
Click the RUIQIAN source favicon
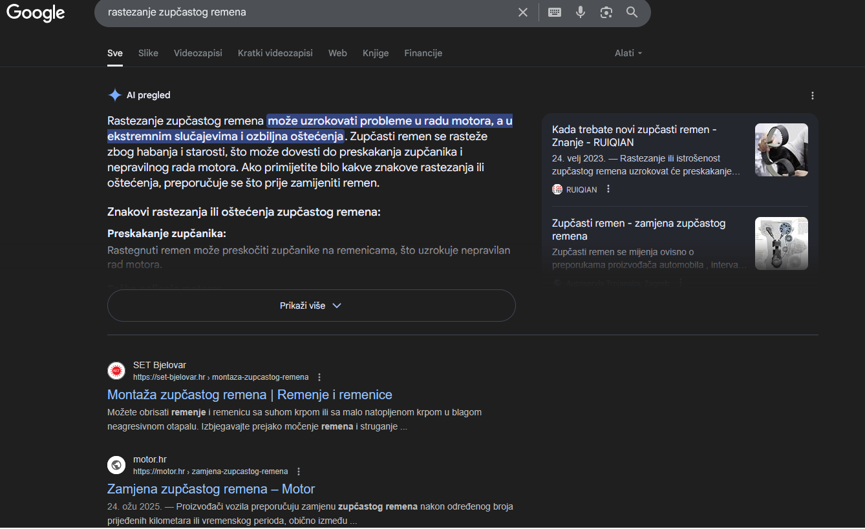tap(557, 189)
